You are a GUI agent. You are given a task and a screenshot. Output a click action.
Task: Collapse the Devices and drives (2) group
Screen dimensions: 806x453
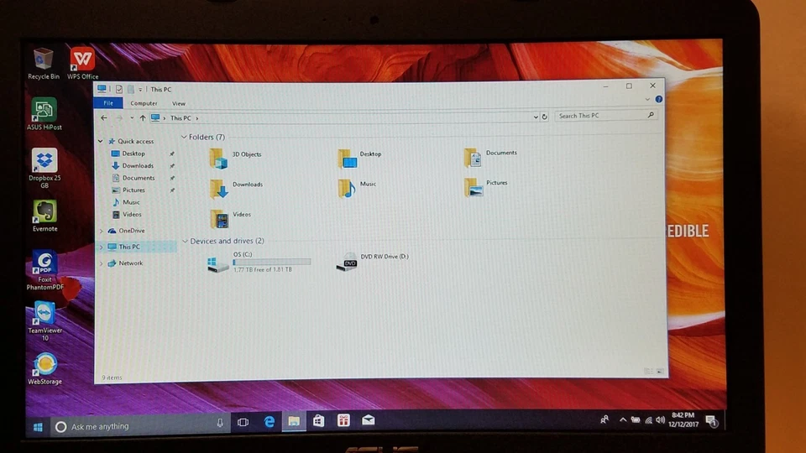click(x=185, y=241)
